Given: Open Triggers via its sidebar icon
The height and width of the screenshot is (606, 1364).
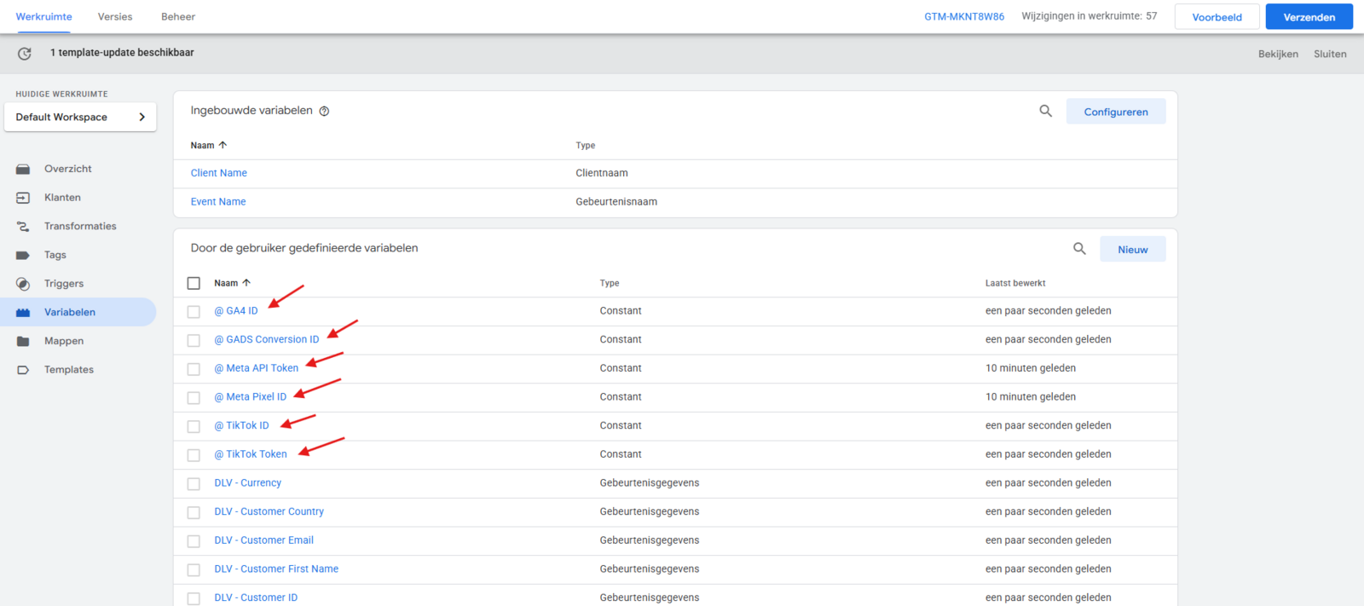Looking at the screenshot, I should pos(23,284).
